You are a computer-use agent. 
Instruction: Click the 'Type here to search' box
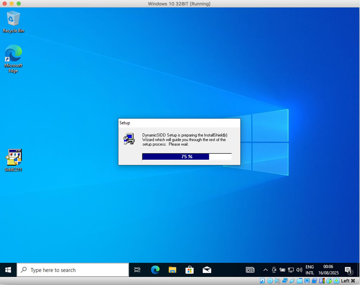[x=73, y=270]
